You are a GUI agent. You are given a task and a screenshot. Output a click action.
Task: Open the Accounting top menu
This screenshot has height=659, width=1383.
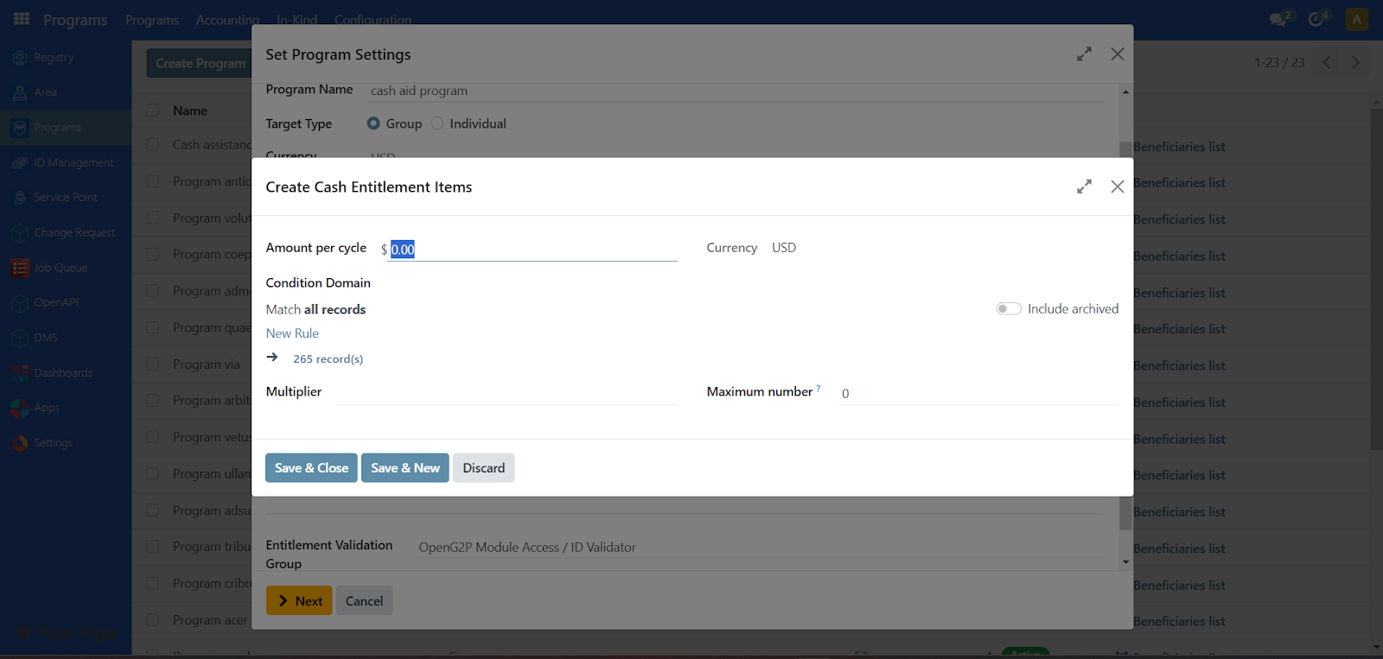[227, 20]
